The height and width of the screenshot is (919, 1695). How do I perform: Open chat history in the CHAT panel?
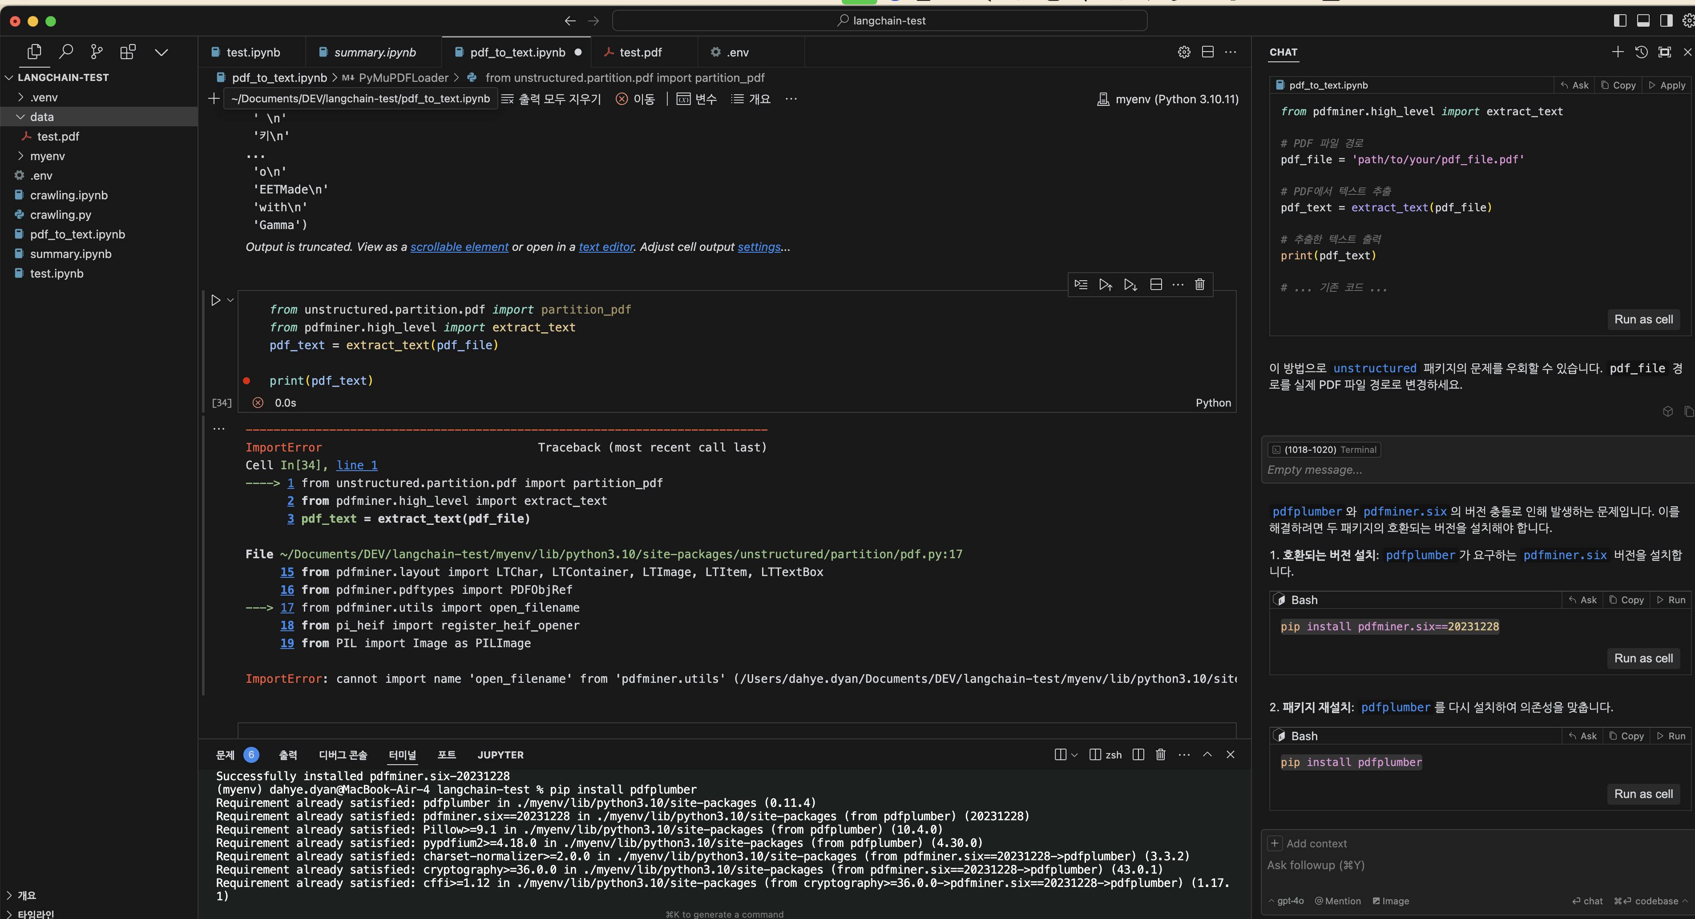tap(1641, 52)
